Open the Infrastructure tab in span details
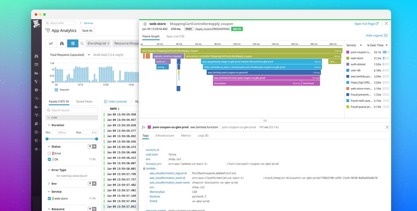 165,136
